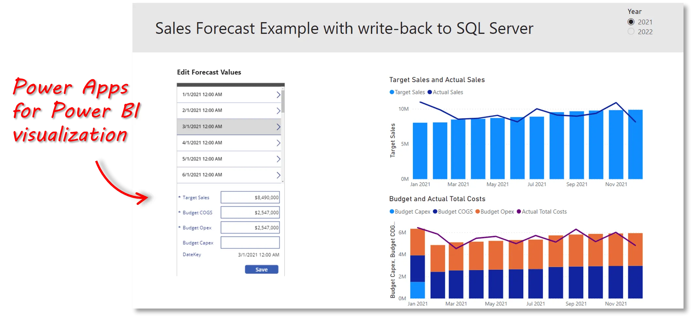
Task: Select the 2021 year radio button
Action: [631, 22]
